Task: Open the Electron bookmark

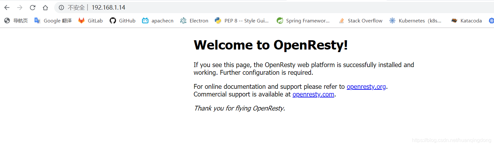Action: 194,21
